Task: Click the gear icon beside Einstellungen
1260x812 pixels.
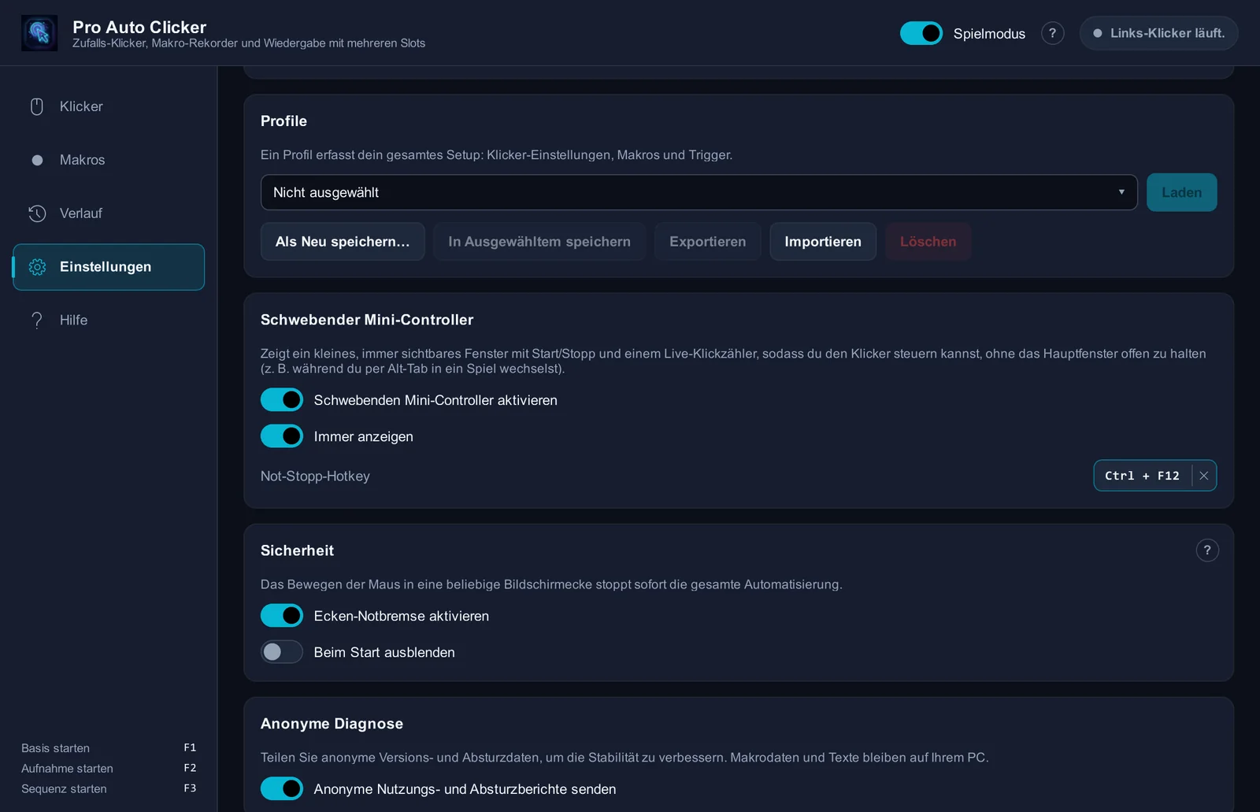Action: (x=37, y=267)
